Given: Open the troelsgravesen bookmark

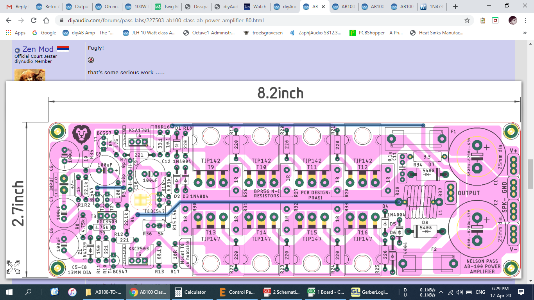Looking at the screenshot, I should [x=262, y=33].
